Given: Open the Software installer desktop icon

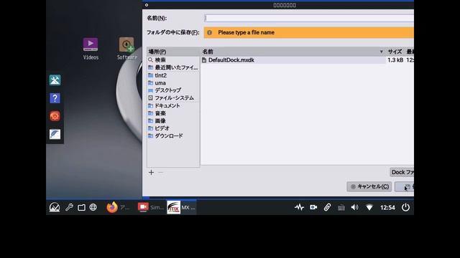Looking at the screenshot, I should click(126, 48).
